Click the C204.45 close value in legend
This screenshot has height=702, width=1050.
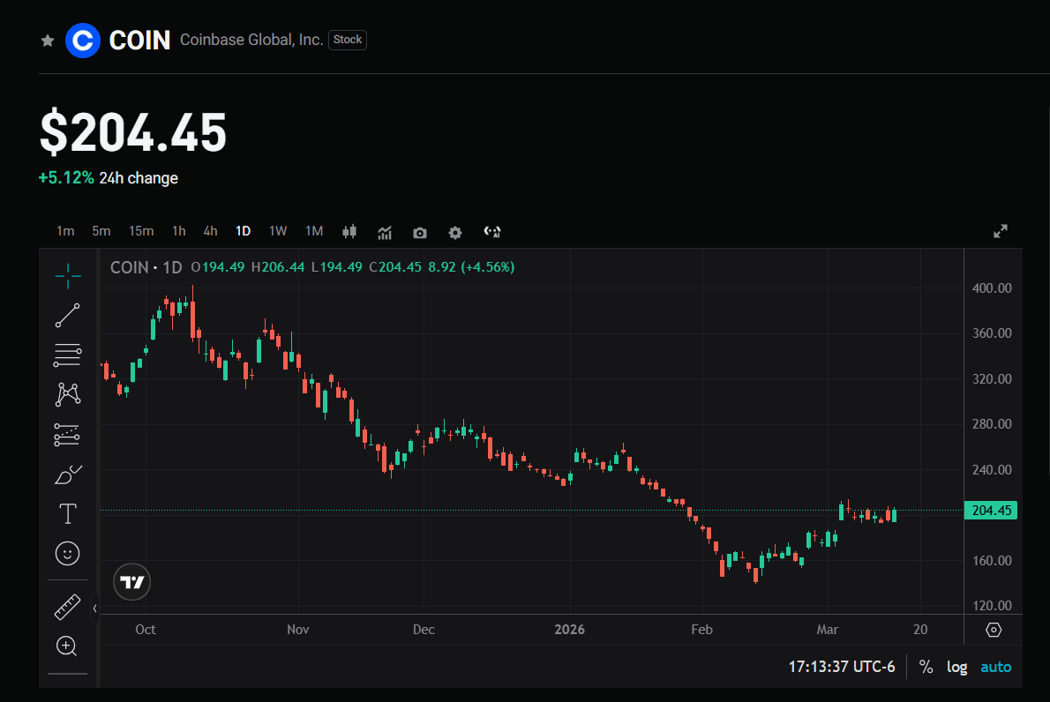(395, 267)
